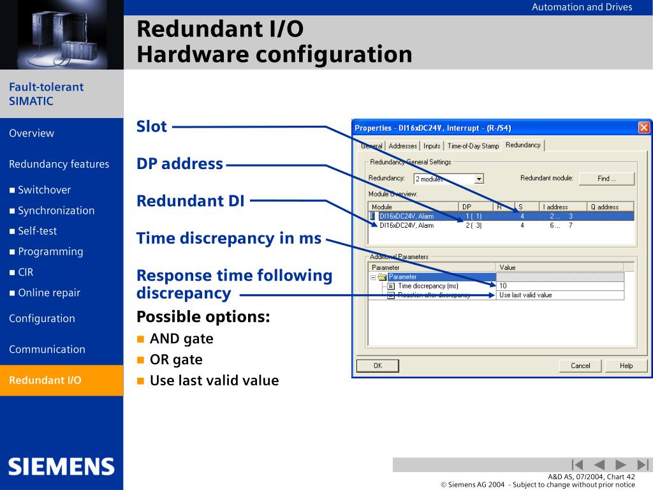Go to Configuration section
Image resolution: width=653 pixels, height=490 pixels.
pyautogui.click(x=42, y=318)
